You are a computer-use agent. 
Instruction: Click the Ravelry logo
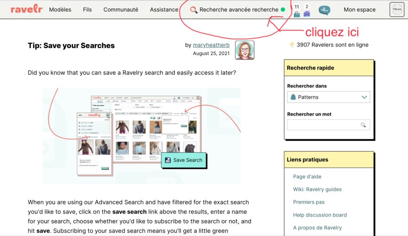27,10
